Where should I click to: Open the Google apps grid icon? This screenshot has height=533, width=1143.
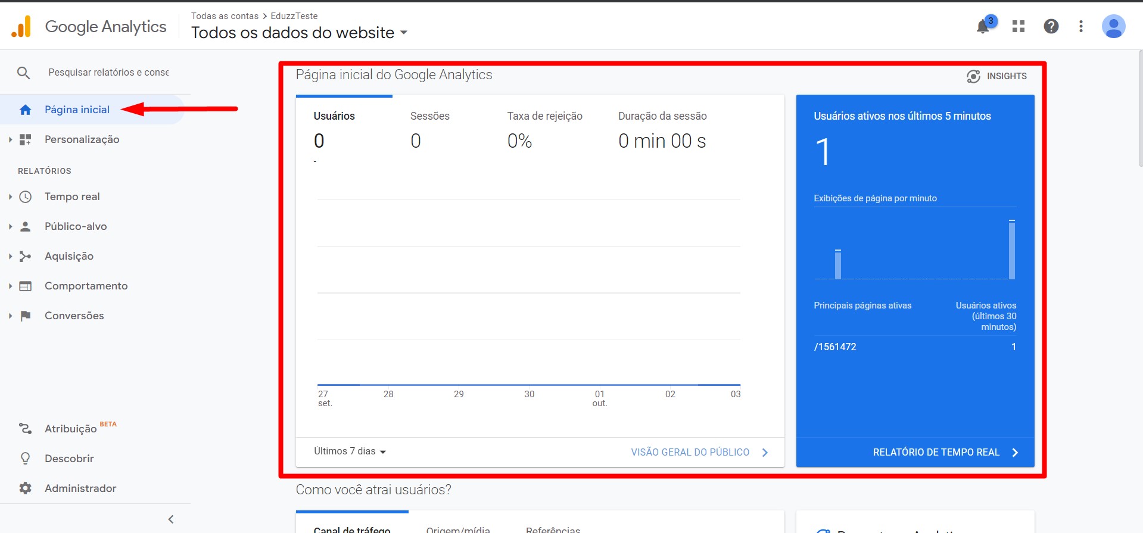1019,26
